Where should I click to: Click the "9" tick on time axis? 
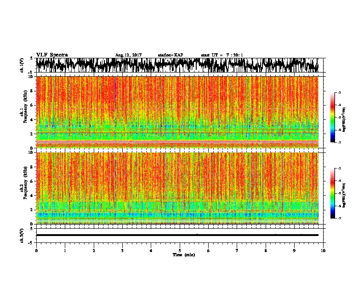(294, 251)
